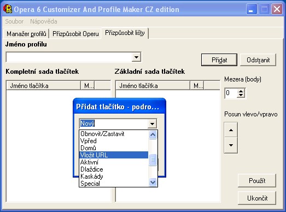Click the Použít button
286x212 pixels.
coord(257,180)
